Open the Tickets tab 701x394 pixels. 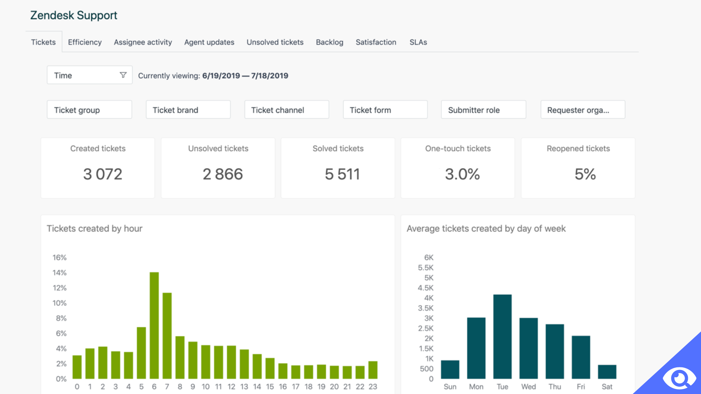(43, 42)
